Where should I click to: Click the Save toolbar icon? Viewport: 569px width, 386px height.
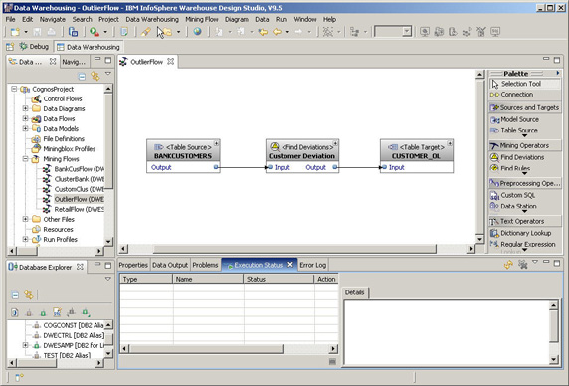[x=37, y=32]
